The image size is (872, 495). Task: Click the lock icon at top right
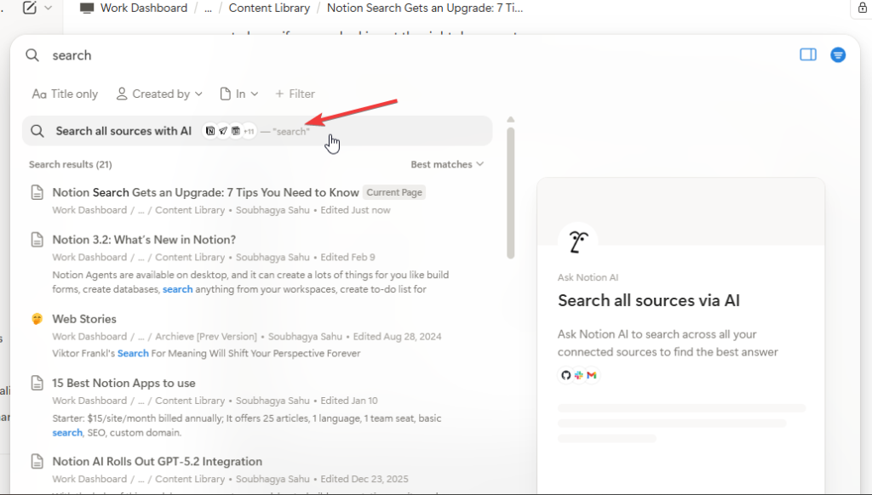point(861,8)
